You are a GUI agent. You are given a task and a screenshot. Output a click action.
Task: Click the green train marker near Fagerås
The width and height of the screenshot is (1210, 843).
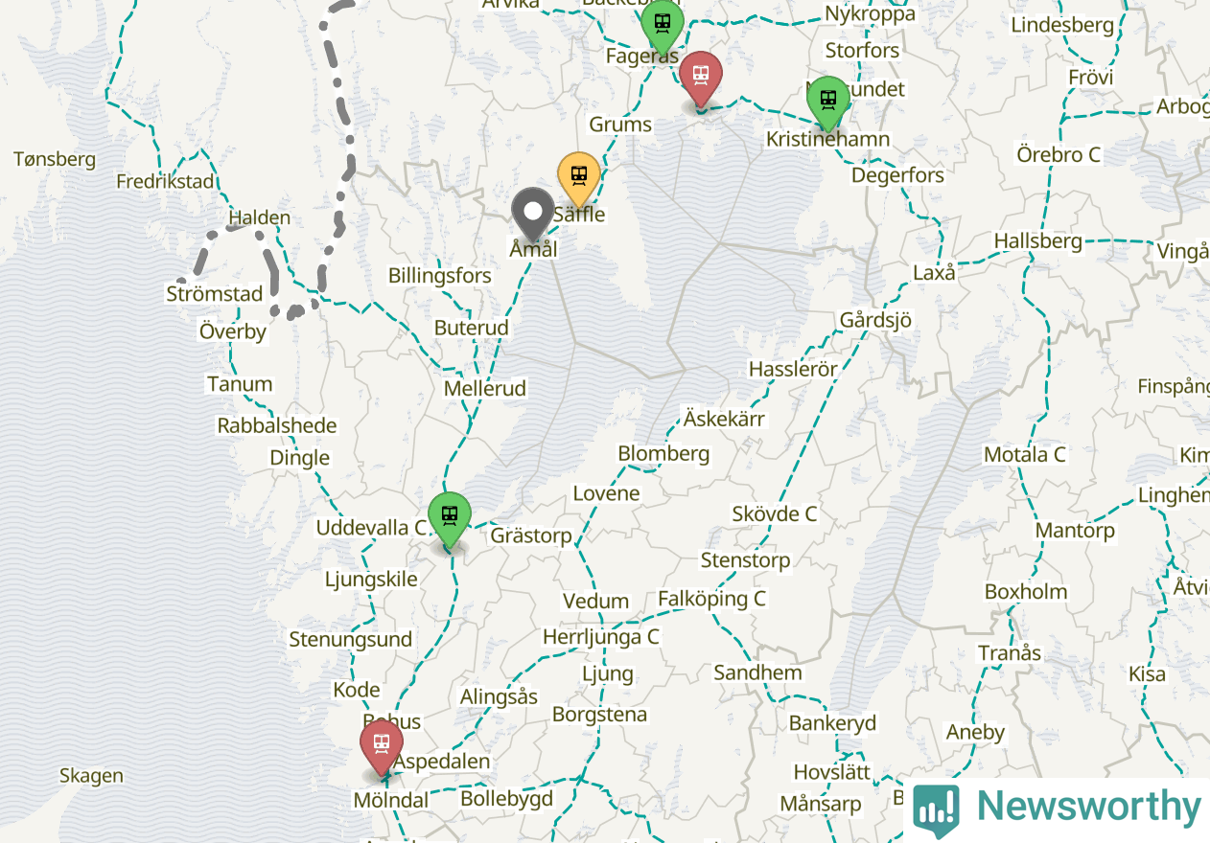(x=663, y=26)
